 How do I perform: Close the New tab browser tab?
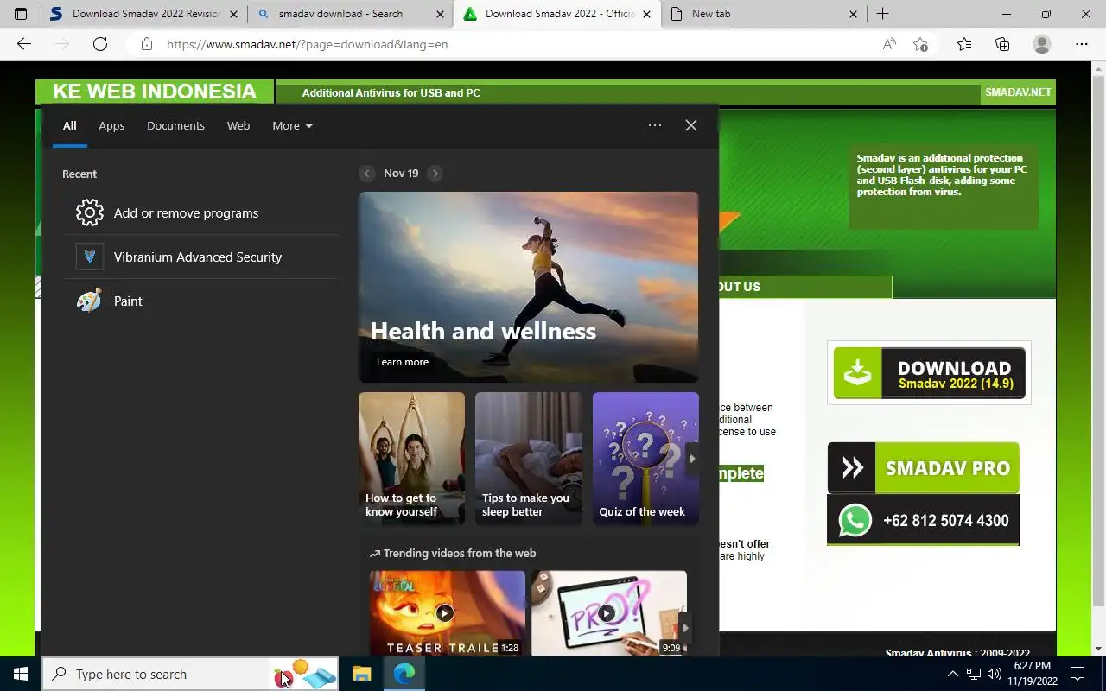[x=853, y=14]
